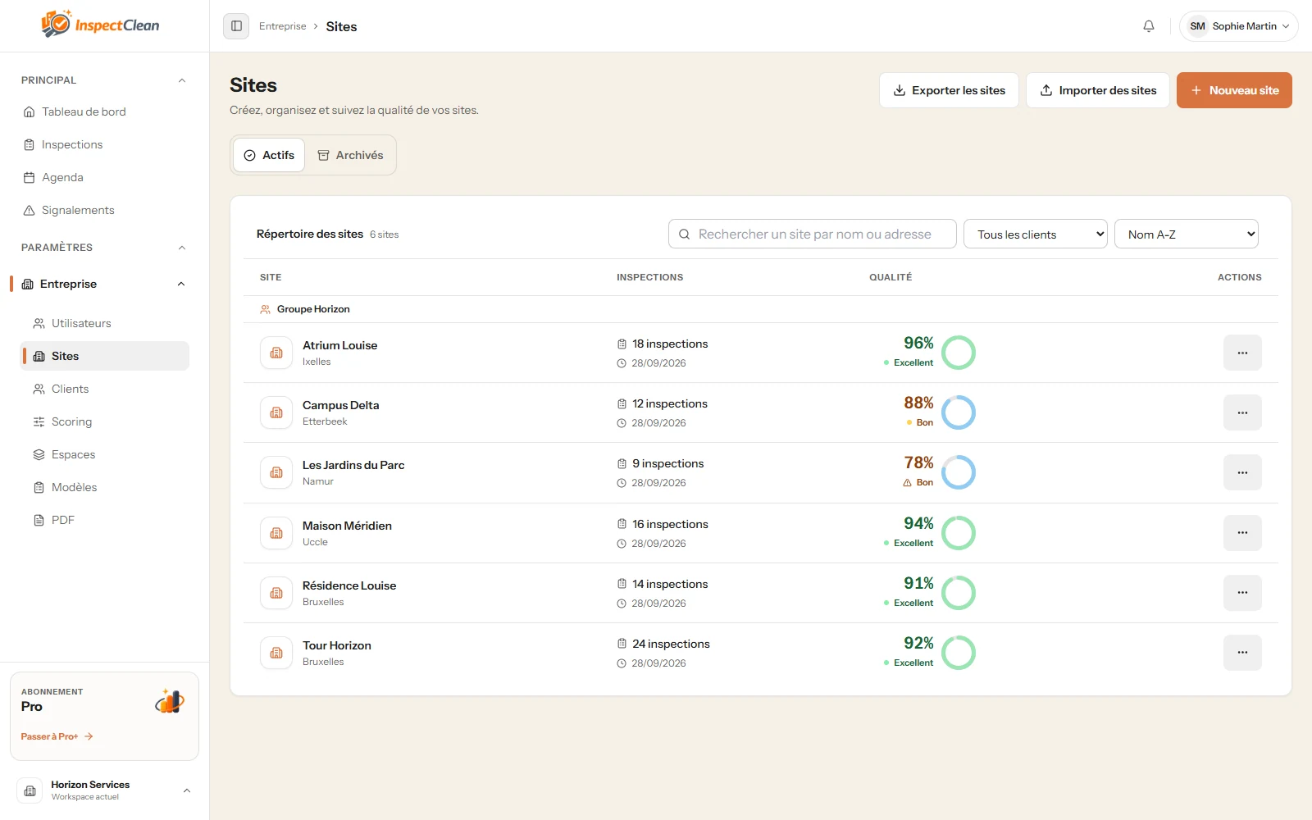
Task: Click the Horizon Services workspace icon
Action: [x=30, y=790]
